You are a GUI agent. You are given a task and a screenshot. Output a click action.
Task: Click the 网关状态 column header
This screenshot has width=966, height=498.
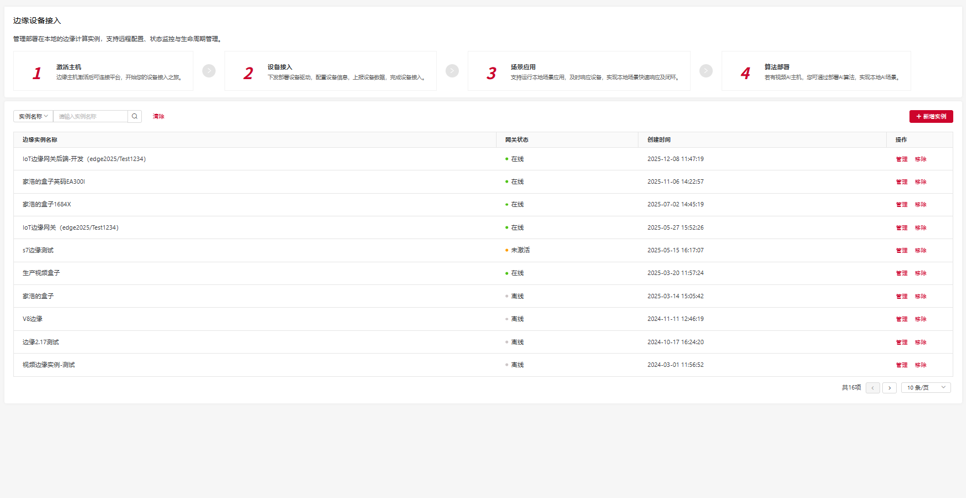517,140
